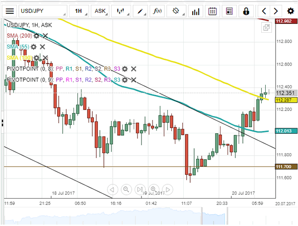Click the 18 Jul 2017 date marker
This screenshot has height=226, width=298.
[x=63, y=193]
